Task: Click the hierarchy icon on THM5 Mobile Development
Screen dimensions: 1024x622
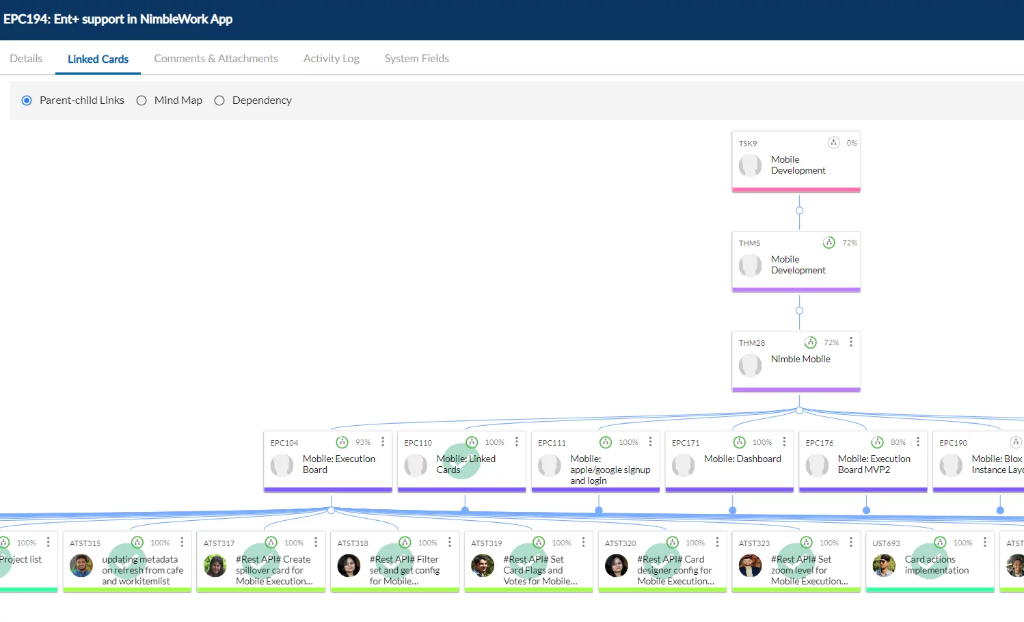Action: click(x=829, y=242)
